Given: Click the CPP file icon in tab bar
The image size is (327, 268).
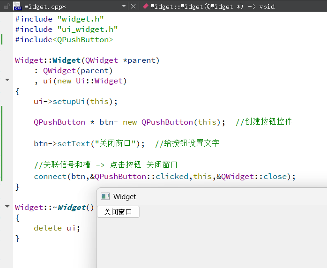Looking at the screenshot, I should pos(17,6).
